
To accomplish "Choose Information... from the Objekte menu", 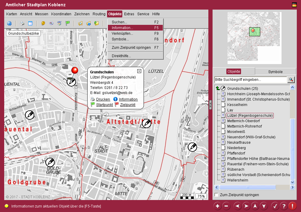I will click(x=122, y=28).
